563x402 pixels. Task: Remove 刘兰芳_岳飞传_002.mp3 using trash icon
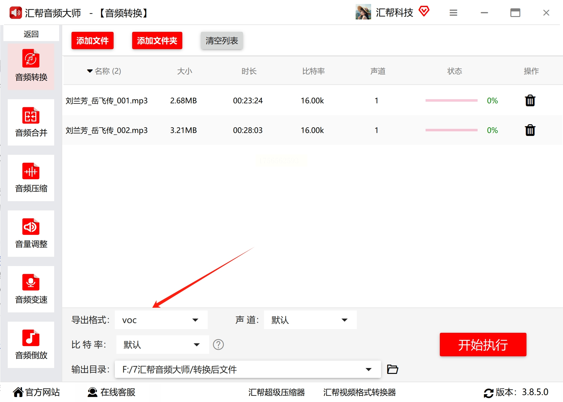point(530,130)
